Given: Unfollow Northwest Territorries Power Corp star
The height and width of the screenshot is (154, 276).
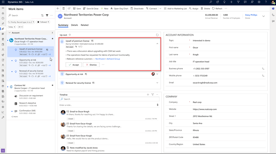Looking at the screenshot, I should [52, 39].
